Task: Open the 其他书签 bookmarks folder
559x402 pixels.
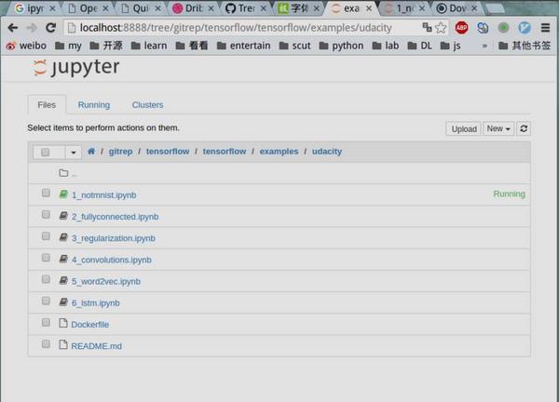Action: 525,46
